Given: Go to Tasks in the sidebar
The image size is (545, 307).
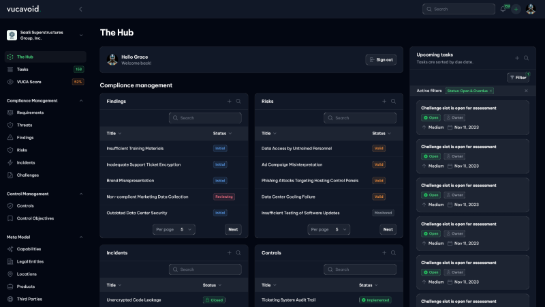Looking at the screenshot, I should pyautogui.click(x=22, y=69).
